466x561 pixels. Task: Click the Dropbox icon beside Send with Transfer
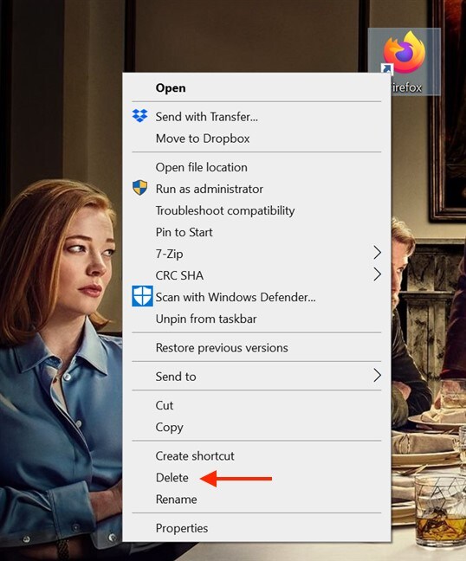coord(139,116)
